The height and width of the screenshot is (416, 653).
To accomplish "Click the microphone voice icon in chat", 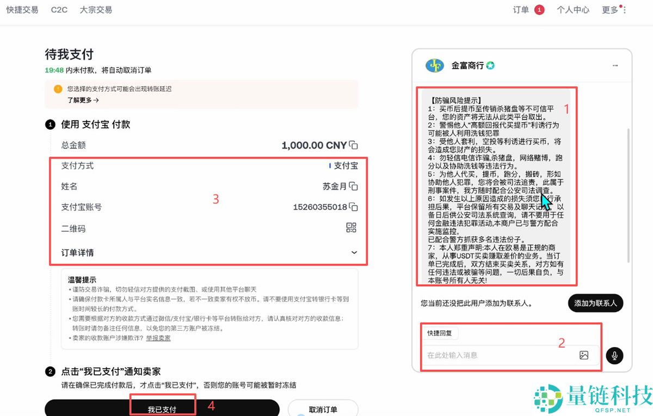I will pos(614,356).
